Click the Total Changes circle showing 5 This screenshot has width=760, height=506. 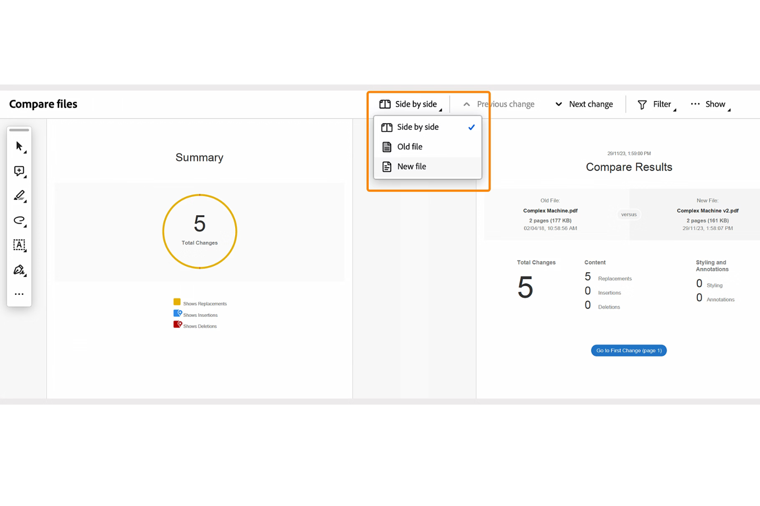coord(199,231)
